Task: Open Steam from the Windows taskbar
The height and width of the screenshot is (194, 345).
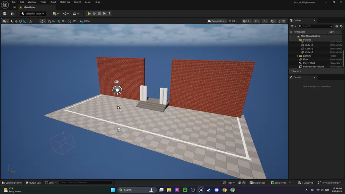Action: pos(209,190)
